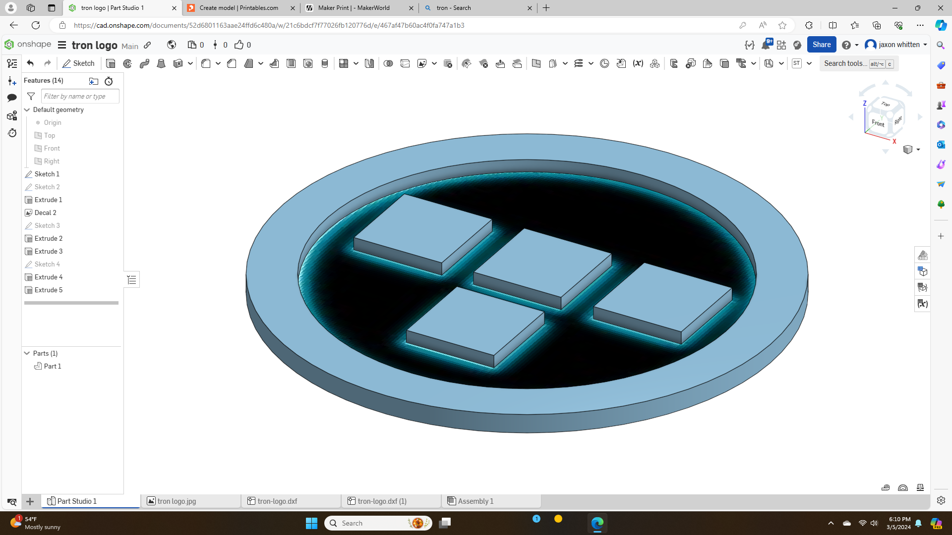
Task: Select the Chamfer tool
Action: (x=232, y=63)
